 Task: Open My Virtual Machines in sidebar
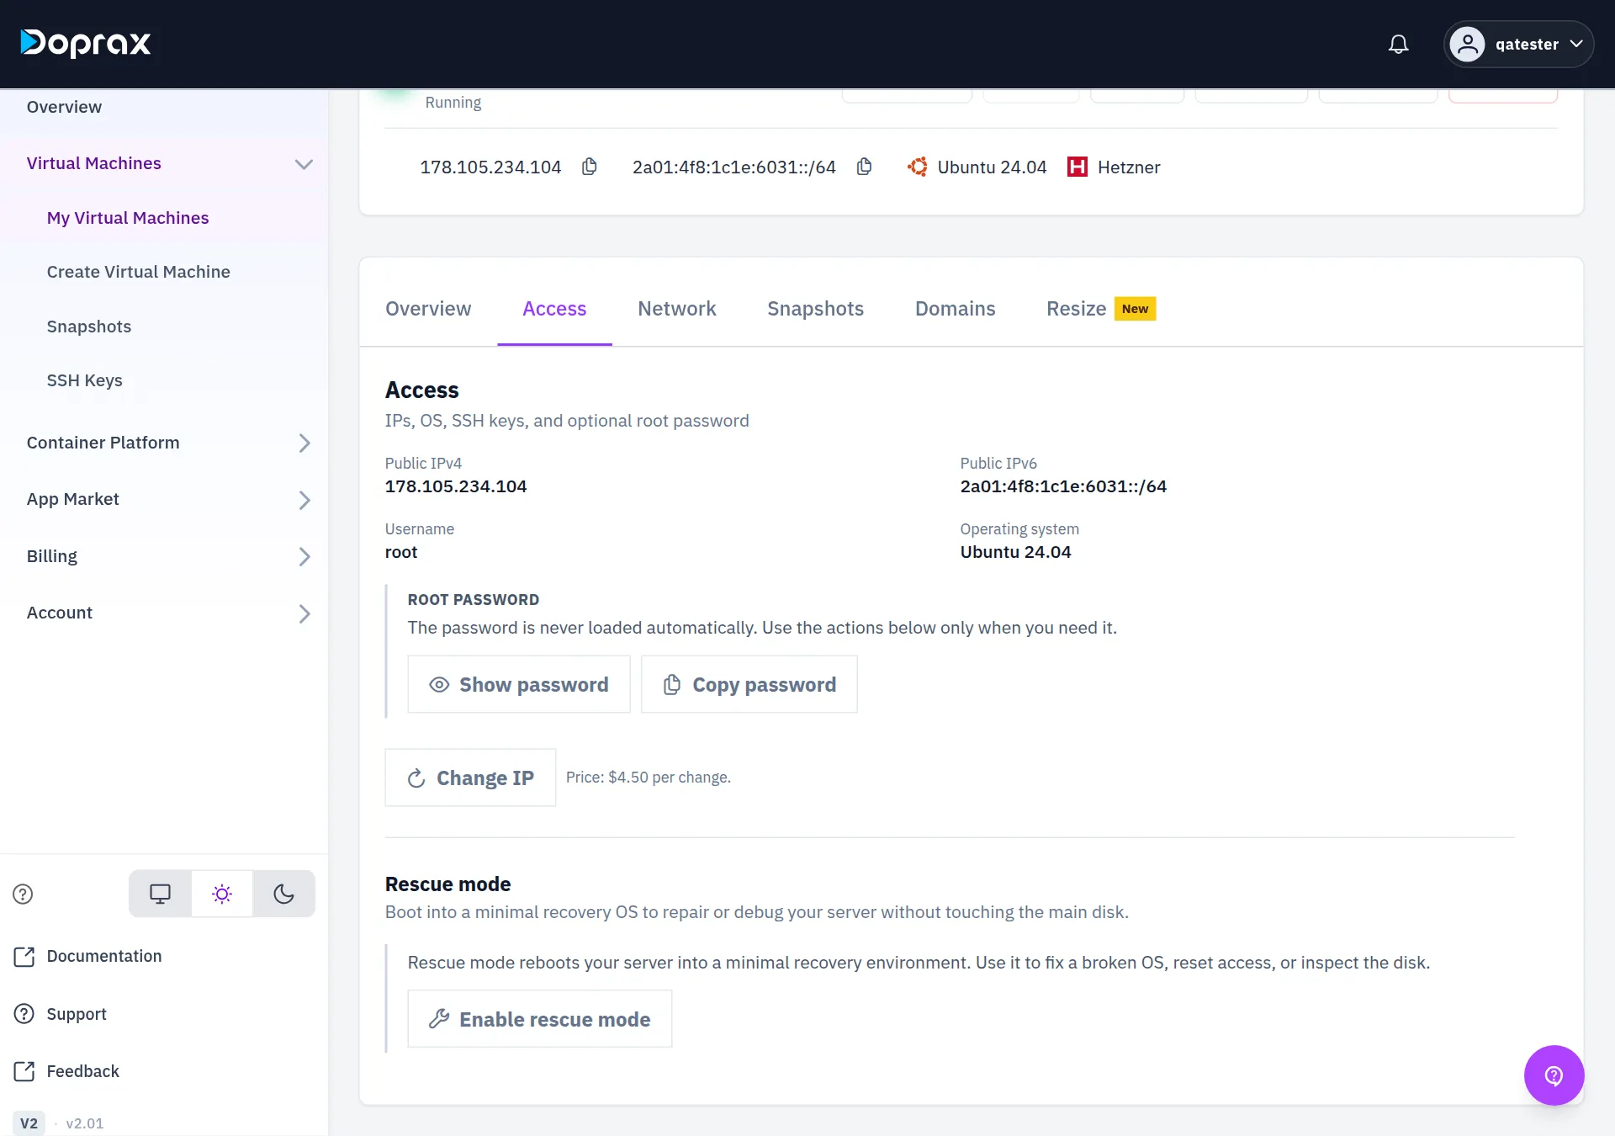[128, 218]
